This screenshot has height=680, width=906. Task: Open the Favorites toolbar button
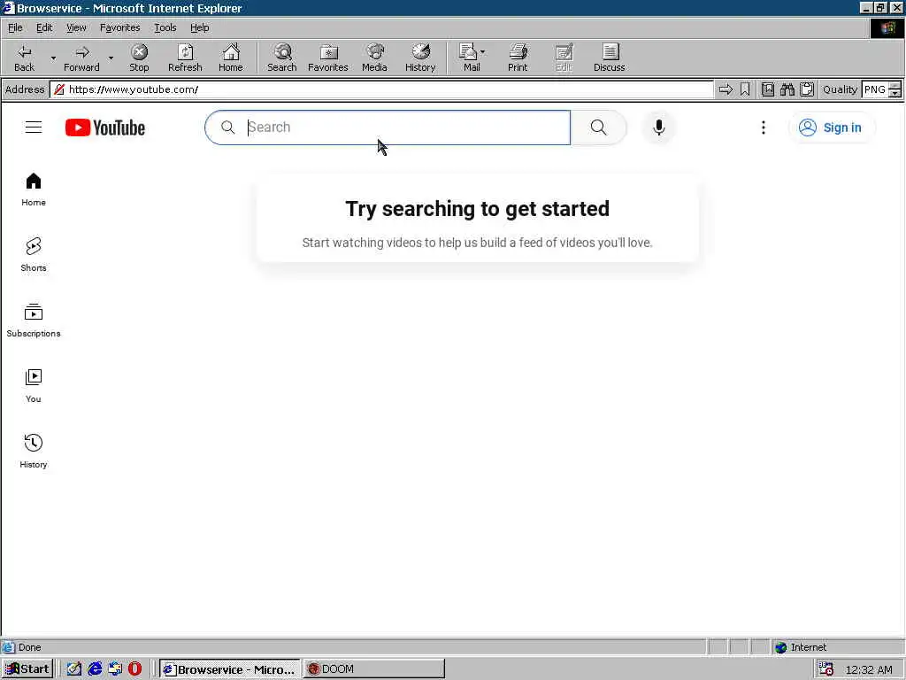coord(328,58)
